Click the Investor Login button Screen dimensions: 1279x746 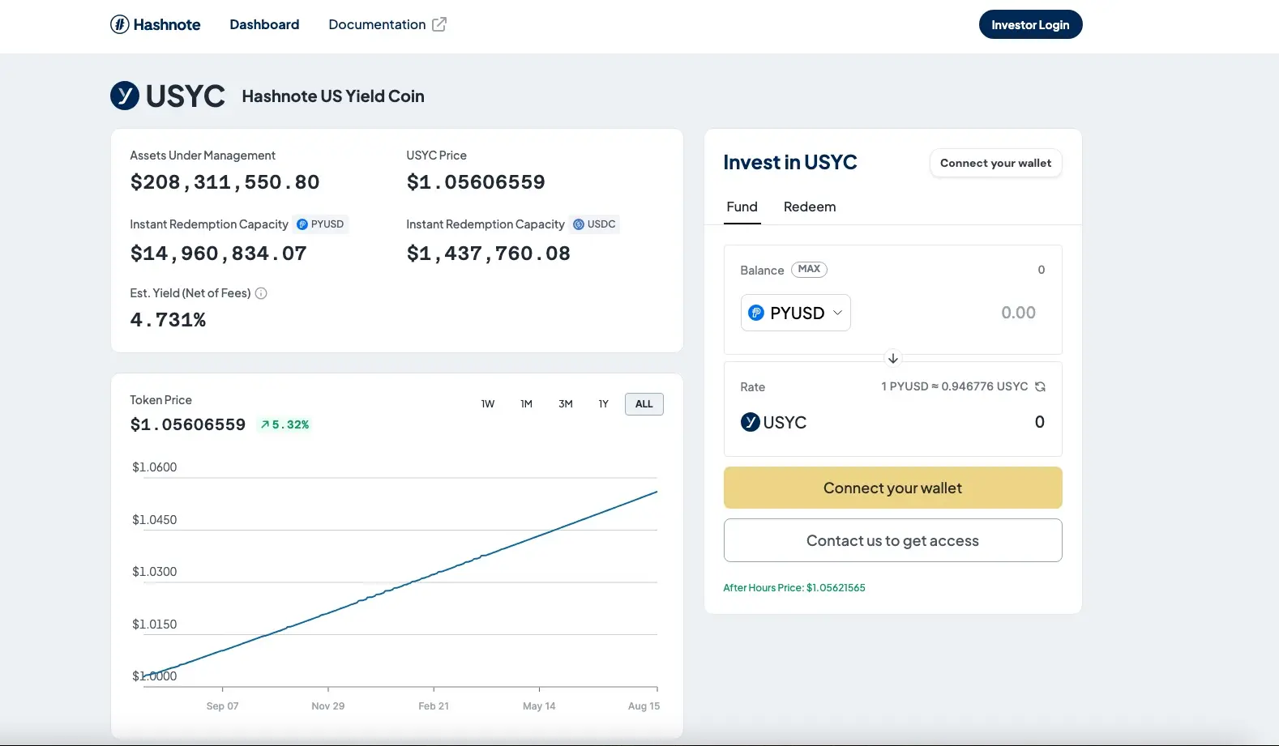tap(1030, 24)
